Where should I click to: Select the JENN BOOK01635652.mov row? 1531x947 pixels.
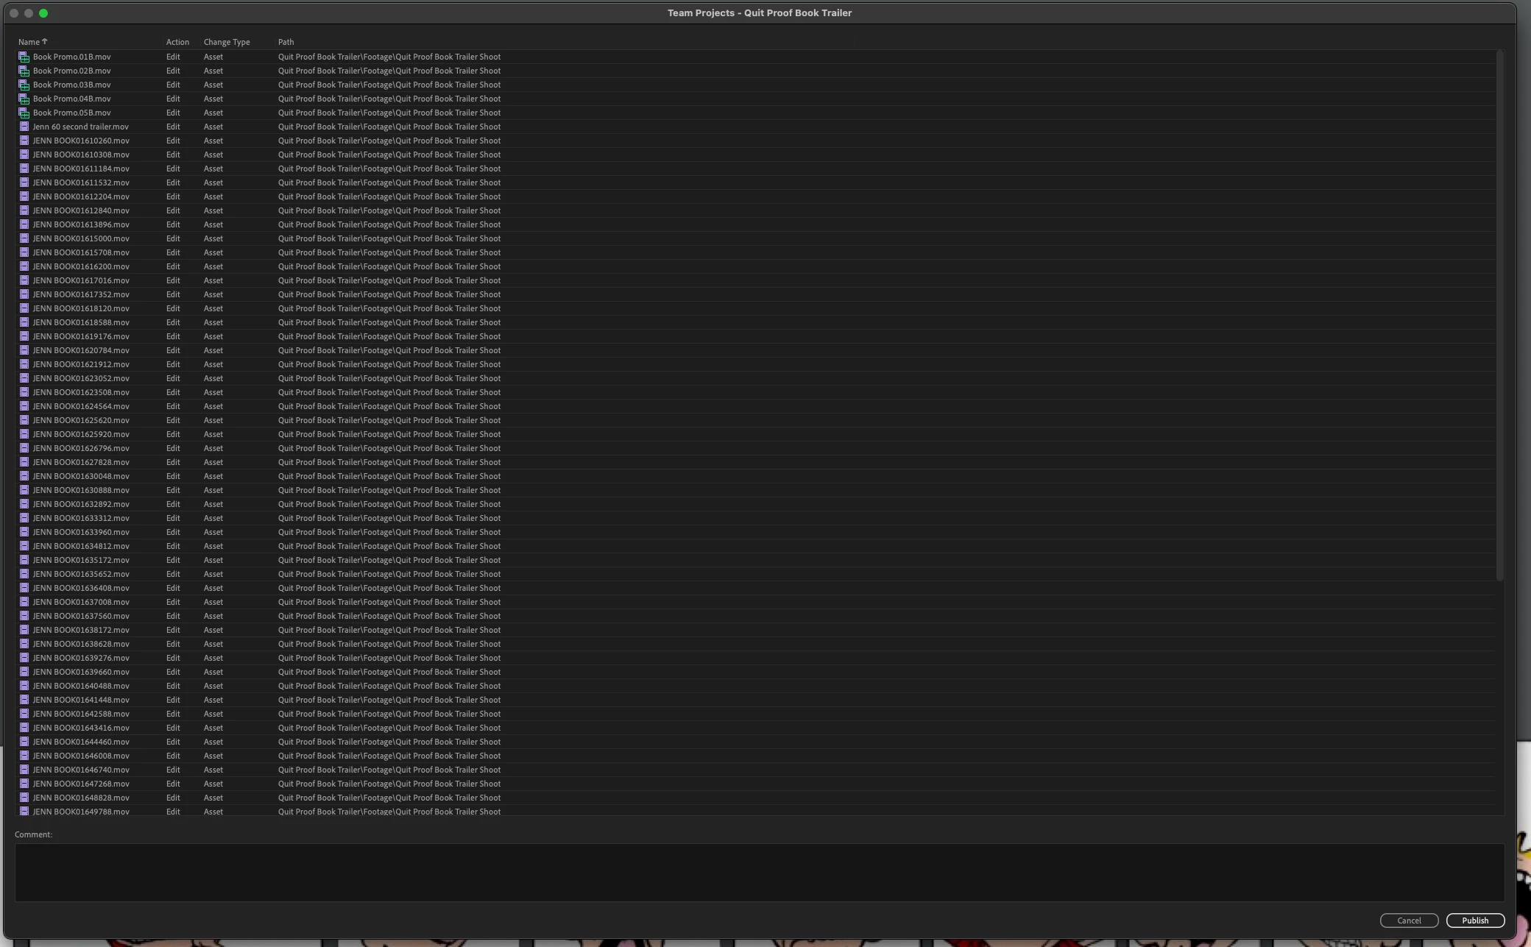[x=81, y=574]
